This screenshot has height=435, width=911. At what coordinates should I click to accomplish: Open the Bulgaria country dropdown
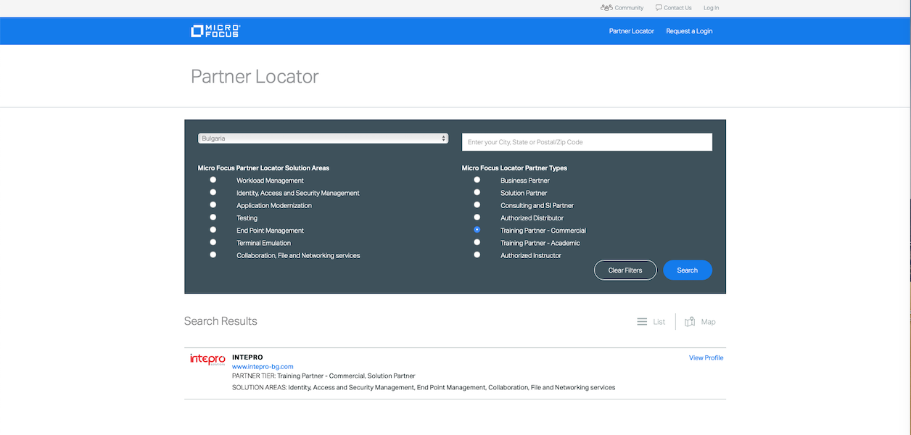click(x=323, y=138)
